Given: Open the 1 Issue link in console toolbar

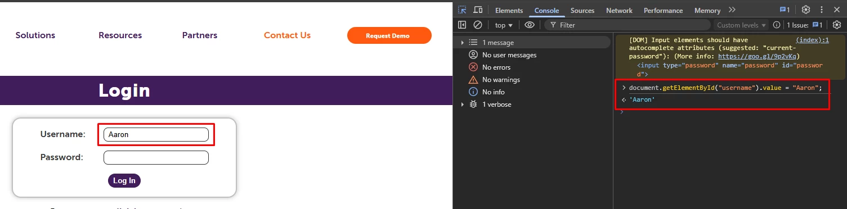Looking at the screenshot, I should click(805, 25).
